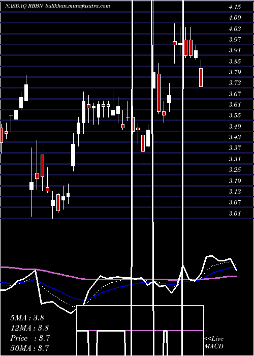Click the 3.79 price axis label
Image resolution: width=254 pixels, height=356 pixels.
click(x=235, y=72)
